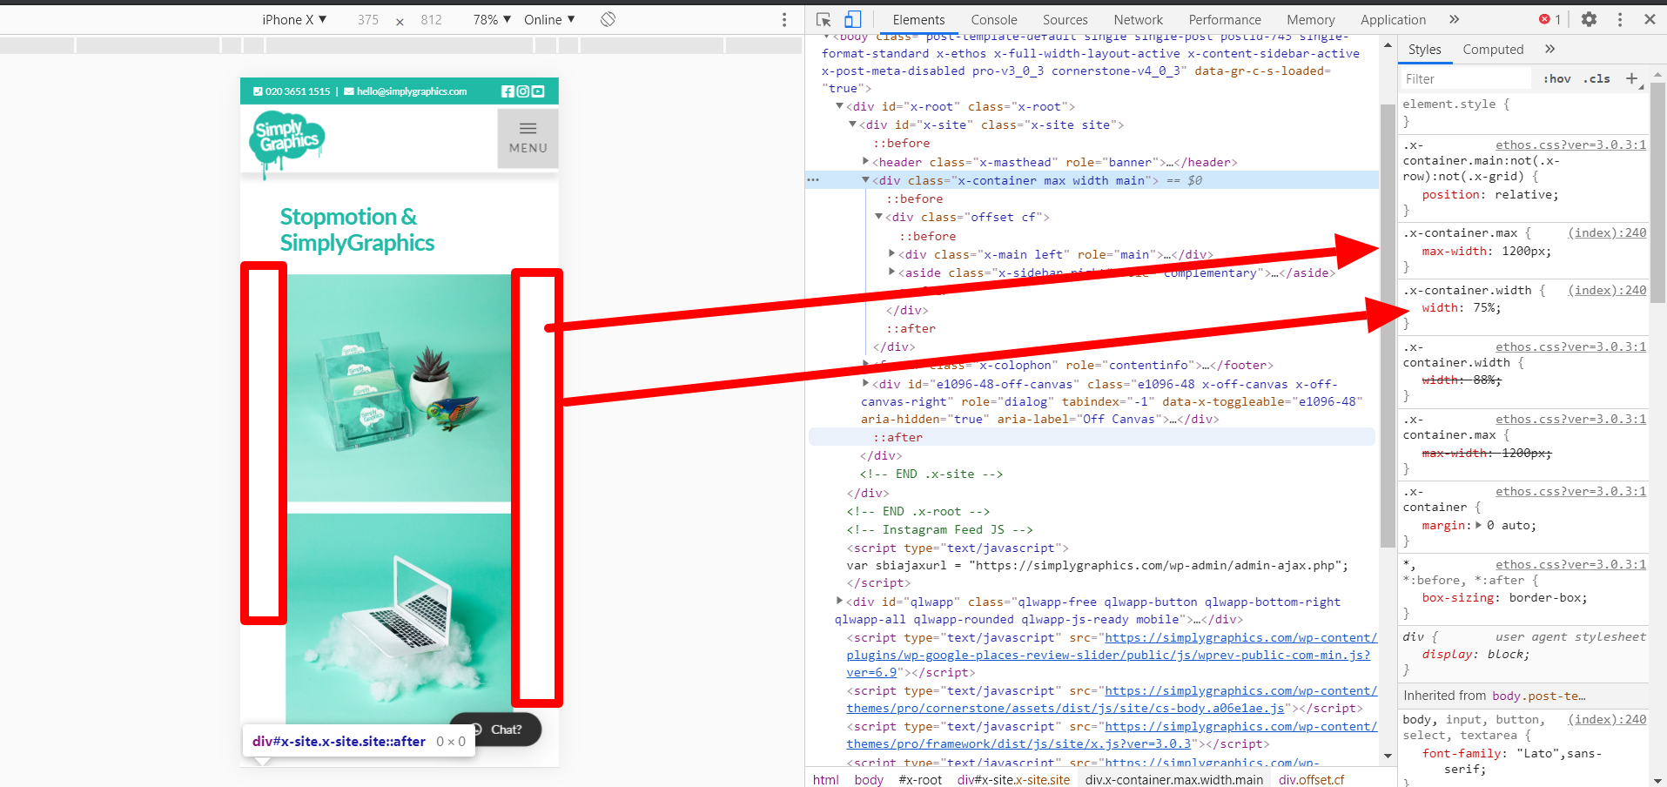Viewport: 1667px width, 787px height.
Task: Expand the header x-masthead node
Action: [865, 161]
